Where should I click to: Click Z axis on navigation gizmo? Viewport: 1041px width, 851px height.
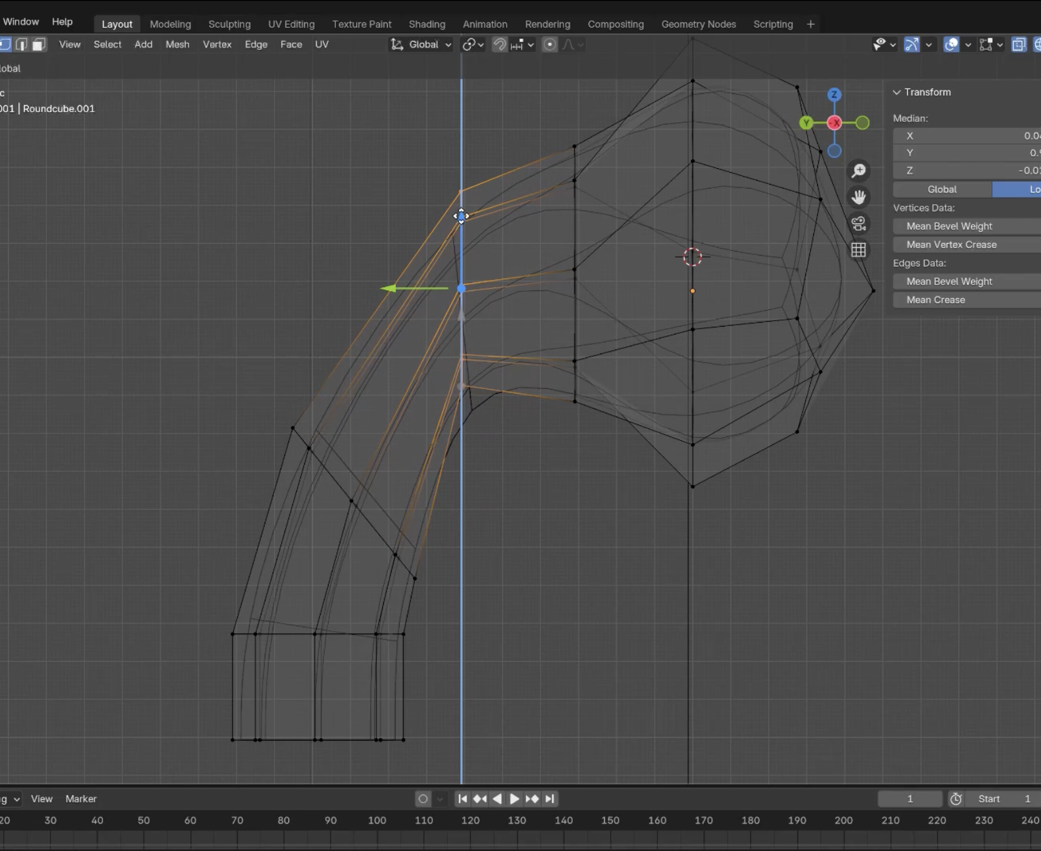pyautogui.click(x=834, y=95)
